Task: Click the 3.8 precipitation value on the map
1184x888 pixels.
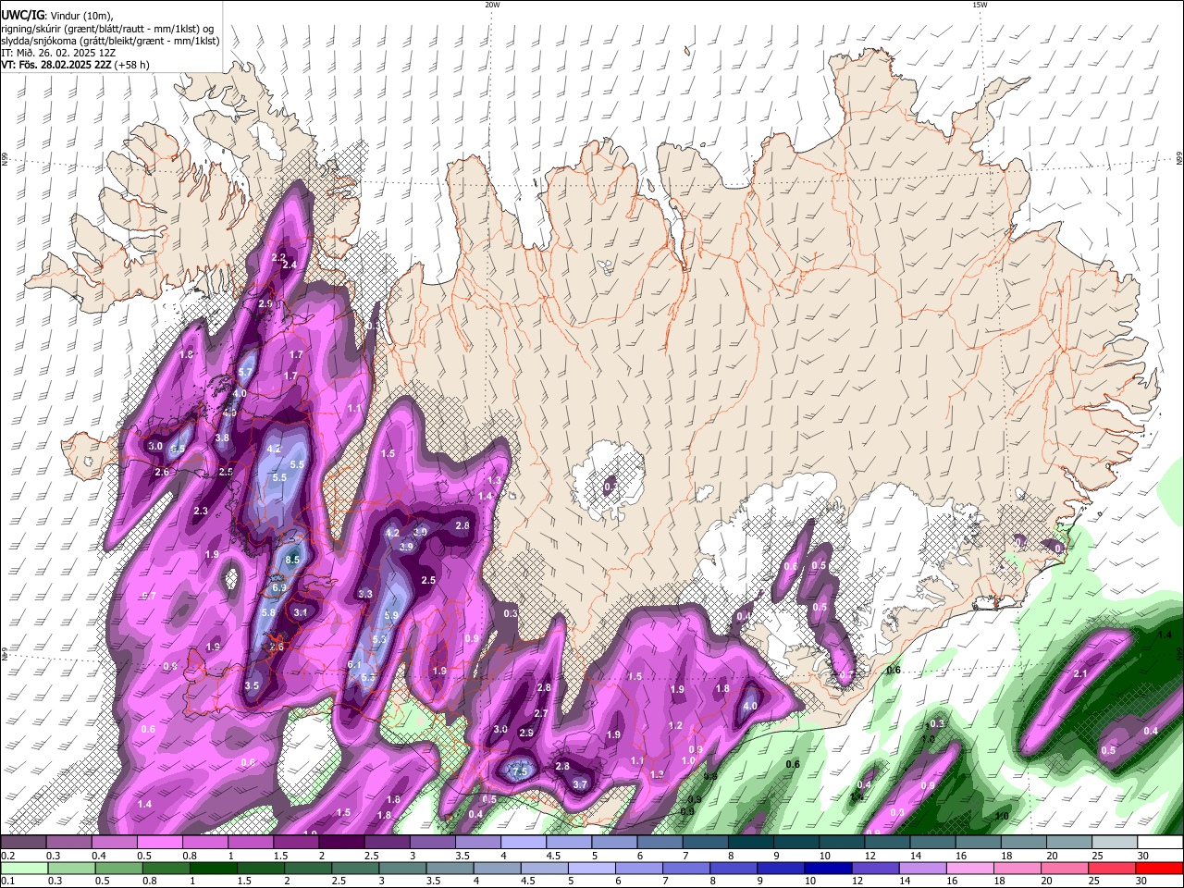Action: (222, 438)
